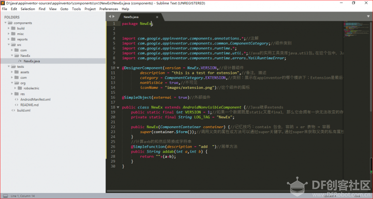This screenshot has height=199, width=373.
Task: Click AndroidManifest.xml code file icon
Action: (x=16, y=99)
